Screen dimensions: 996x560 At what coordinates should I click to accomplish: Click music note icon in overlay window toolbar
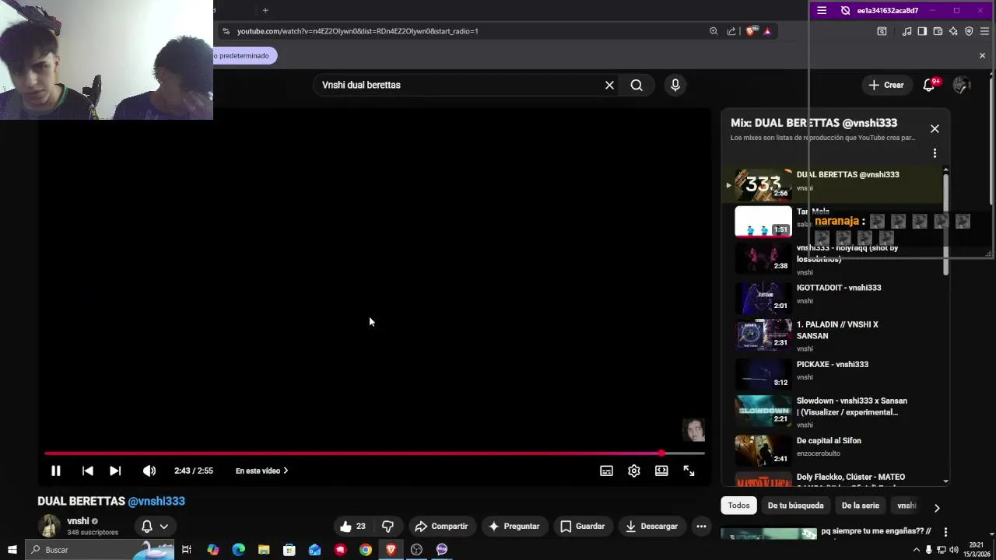coord(907,31)
